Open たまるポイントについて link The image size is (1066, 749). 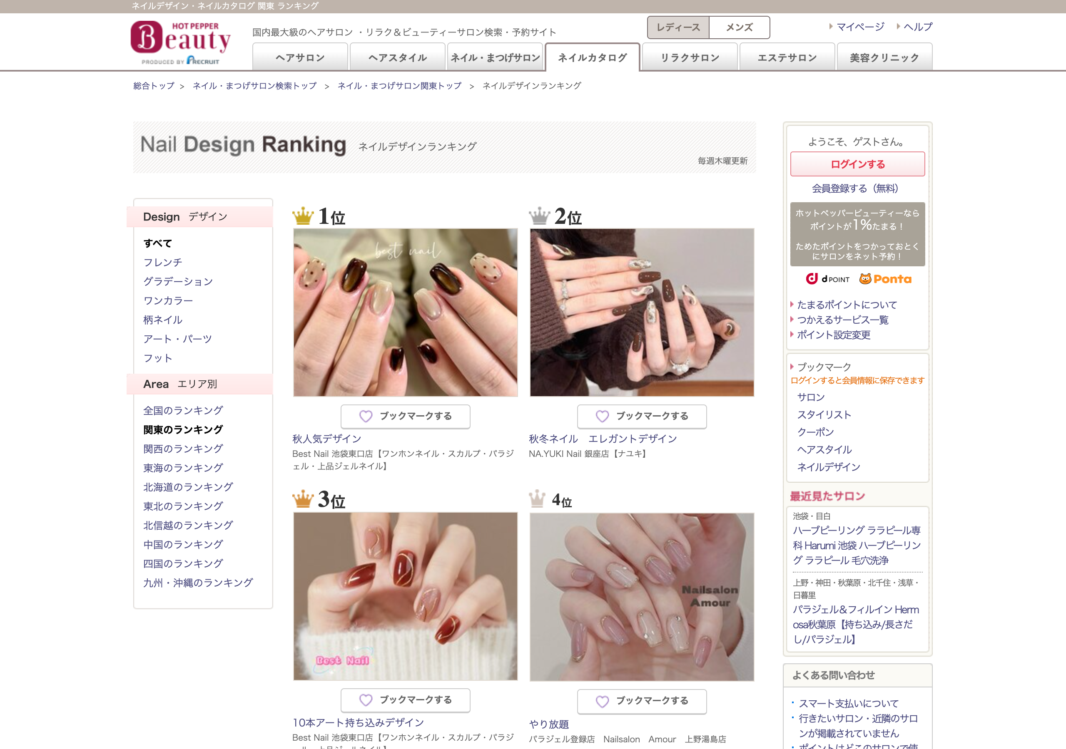pyautogui.click(x=847, y=305)
